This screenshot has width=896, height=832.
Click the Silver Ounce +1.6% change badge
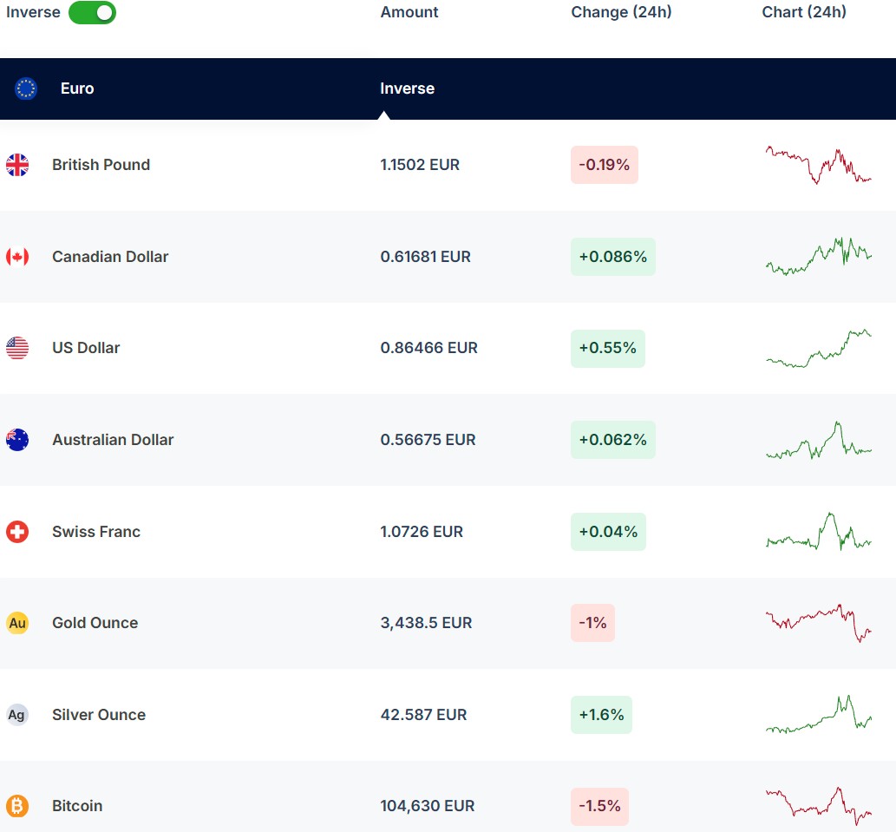click(601, 715)
